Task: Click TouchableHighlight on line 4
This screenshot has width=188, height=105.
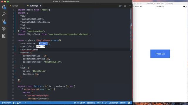Action: click(31, 19)
